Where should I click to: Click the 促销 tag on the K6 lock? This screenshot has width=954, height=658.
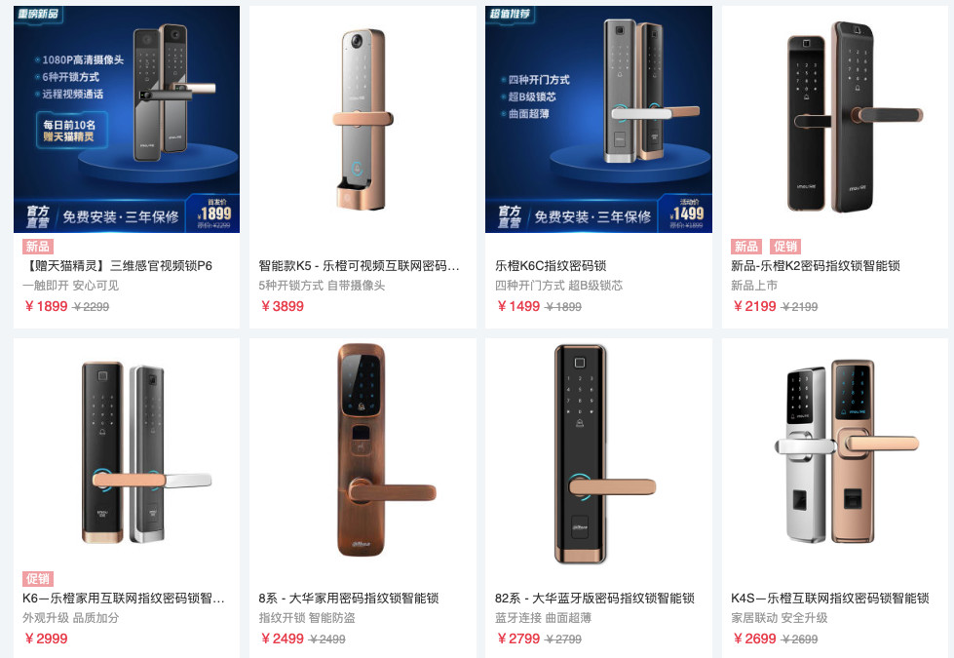coord(38,579)
